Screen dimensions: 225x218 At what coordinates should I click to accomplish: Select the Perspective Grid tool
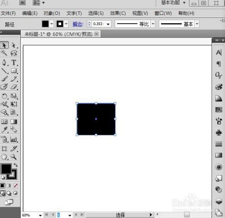pyautogui.click(x=13, y=112)
